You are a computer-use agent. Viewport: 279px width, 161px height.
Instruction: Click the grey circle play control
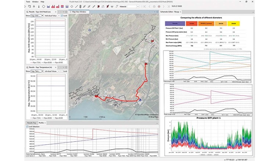pos(154,7)
